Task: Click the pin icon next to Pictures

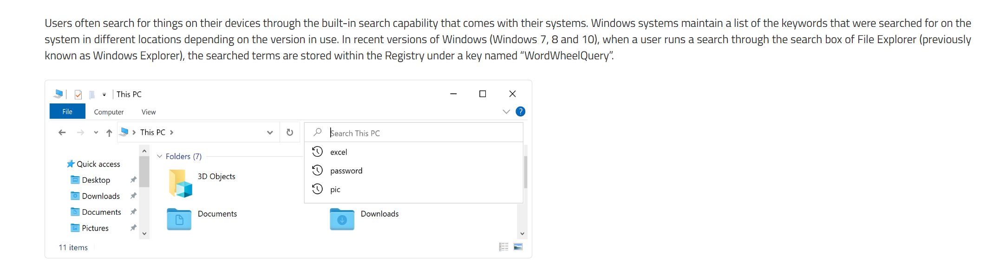Action: [133, 228]
